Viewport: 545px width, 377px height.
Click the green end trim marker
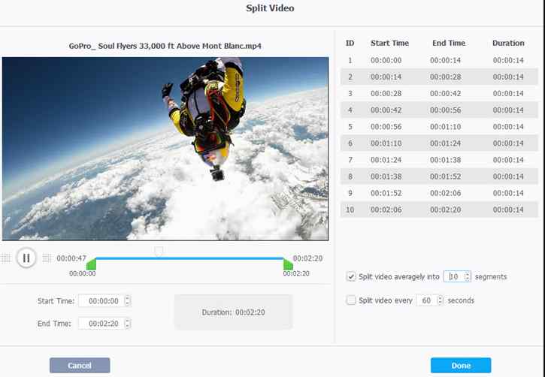[288, 264]
